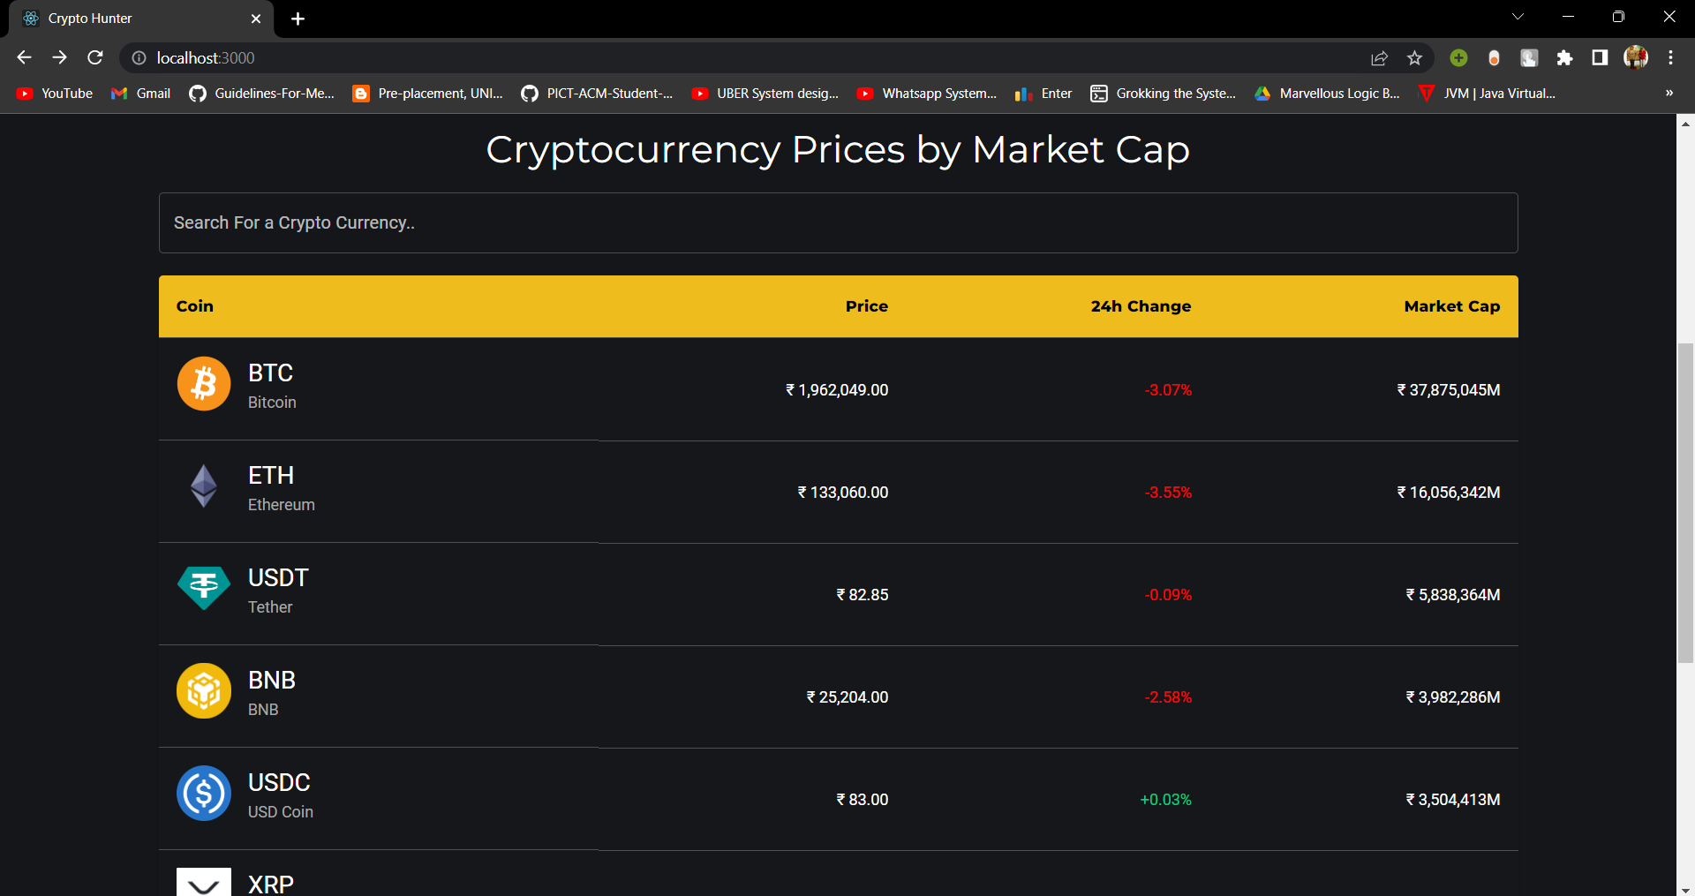Click the browser reload button
Viewport: 1695px width, 896px height.
click(94, 57)
